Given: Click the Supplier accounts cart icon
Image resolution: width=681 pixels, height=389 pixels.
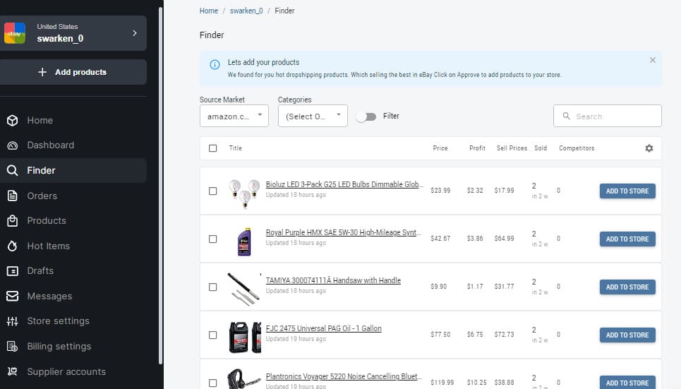Looking at the screenshot, I should (x=13, y=371).
